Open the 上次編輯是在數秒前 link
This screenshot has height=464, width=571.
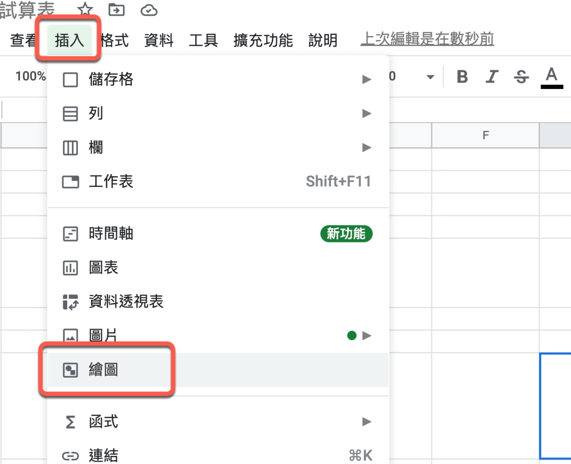[x=427, y=39]
